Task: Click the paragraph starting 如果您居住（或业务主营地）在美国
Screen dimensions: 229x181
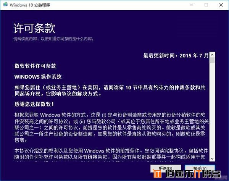Action: tap(110, 90)
